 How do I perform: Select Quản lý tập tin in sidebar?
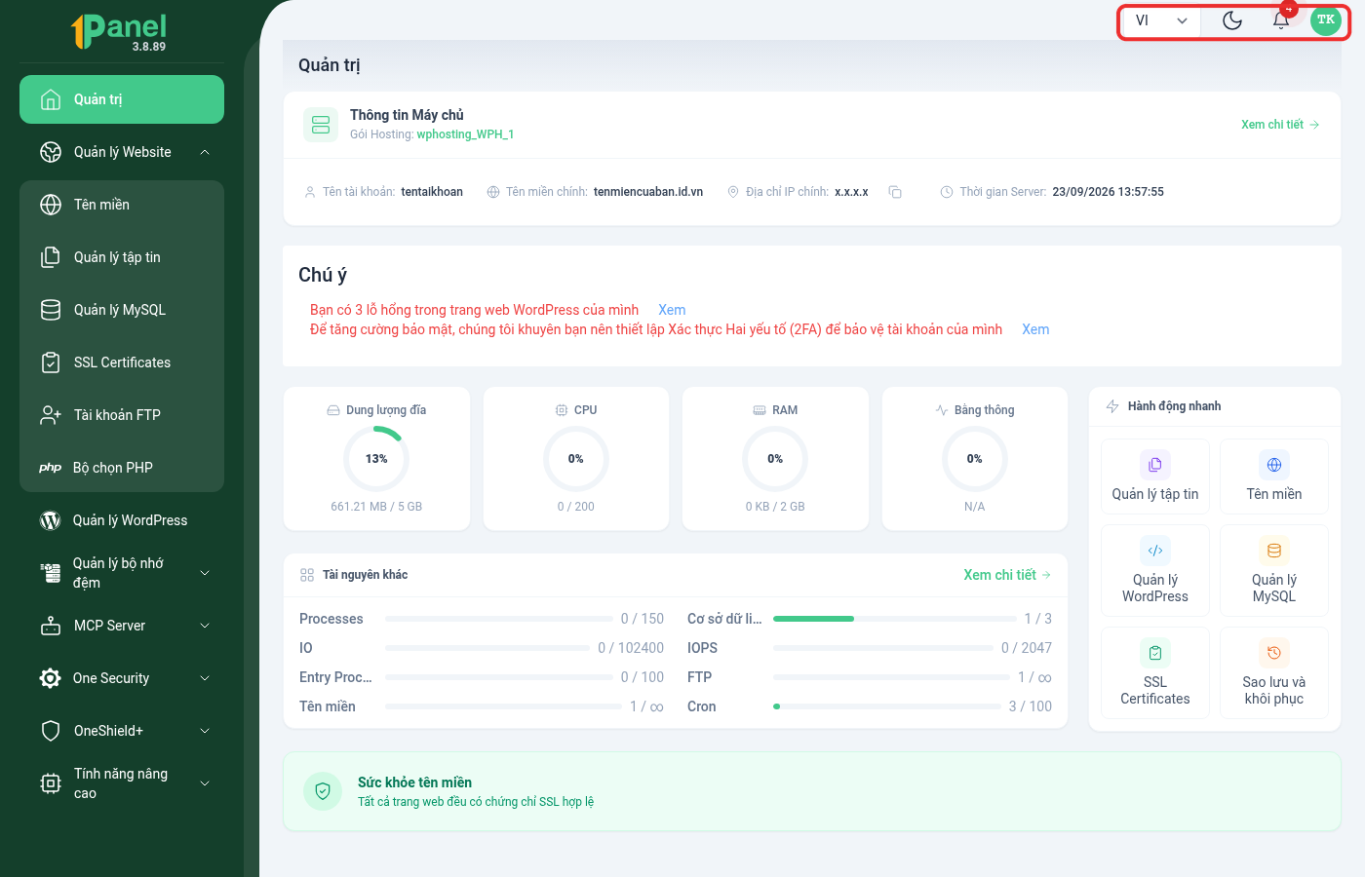click(122, 257)
